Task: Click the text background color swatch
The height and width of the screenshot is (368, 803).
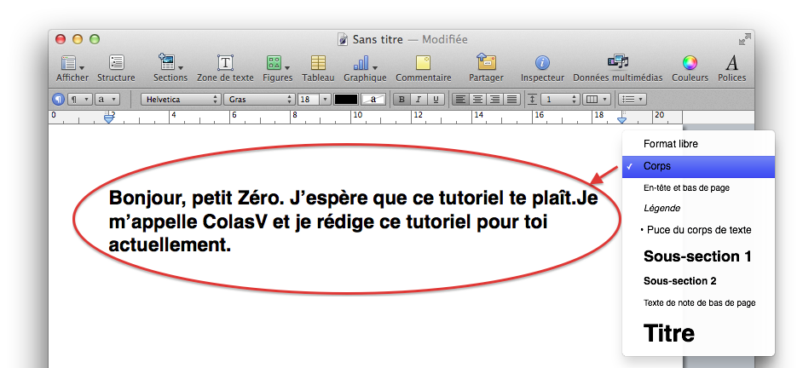Action: (x=373, y=100)
